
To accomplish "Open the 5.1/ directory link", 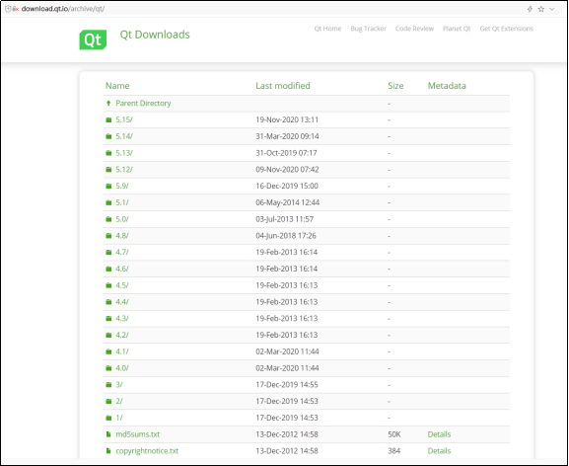I will [x=122, y=202].
